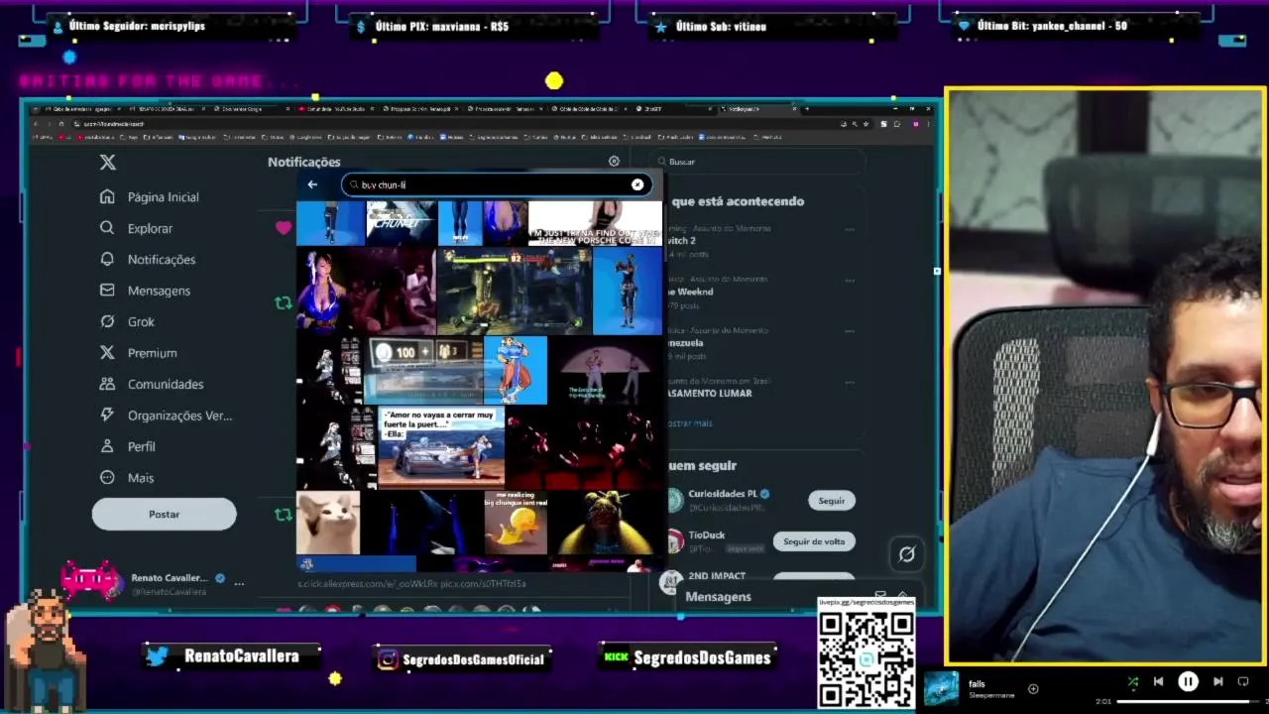Pause the song 'falls'
The image size is (1269, 714).
pyautogui.click(x=1188, y=682)
